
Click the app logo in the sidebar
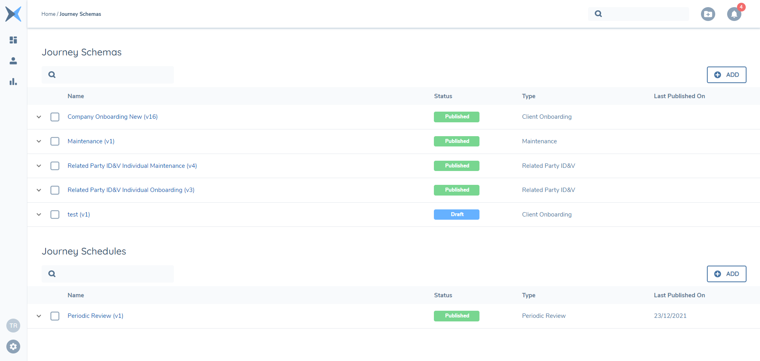pos(13,14)
